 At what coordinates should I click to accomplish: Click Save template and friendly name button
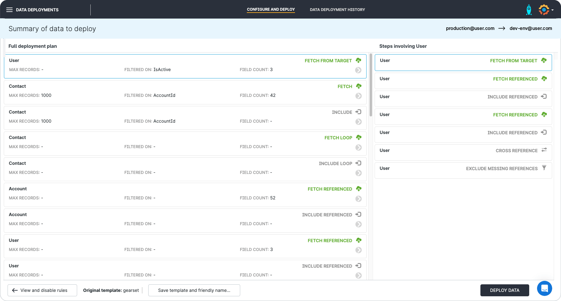click(194, 290)
